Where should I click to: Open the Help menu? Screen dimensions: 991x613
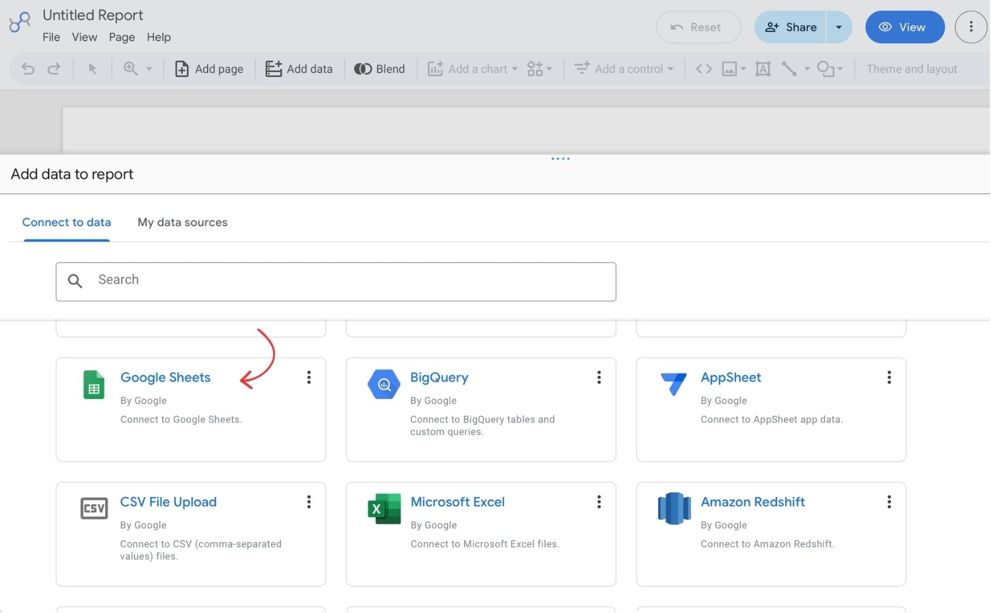[159, 37]
